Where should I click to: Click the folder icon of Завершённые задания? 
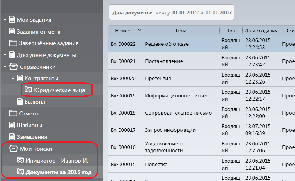13,43
